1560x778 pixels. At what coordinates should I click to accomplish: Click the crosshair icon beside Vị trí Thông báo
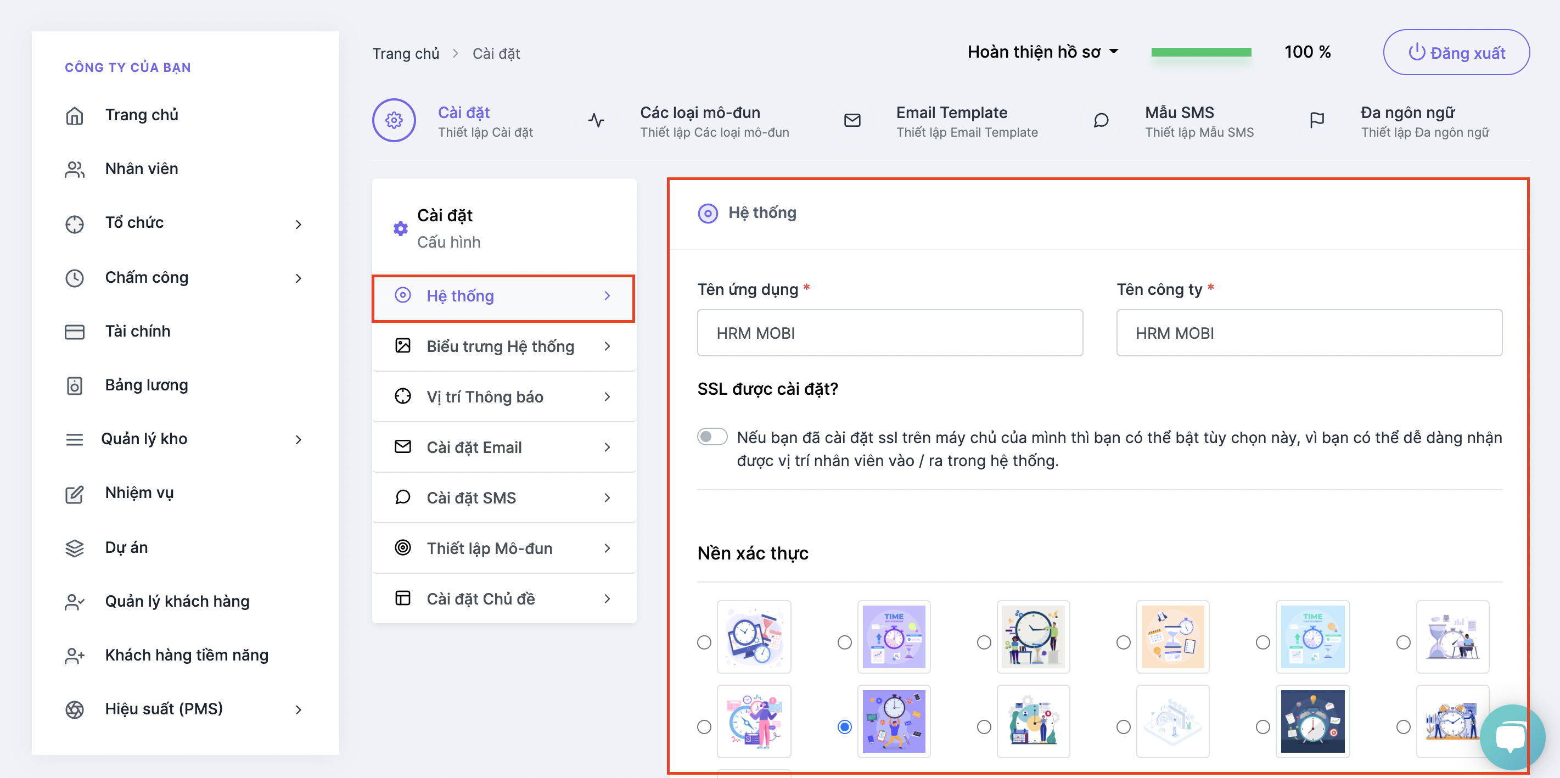(403, 396)
